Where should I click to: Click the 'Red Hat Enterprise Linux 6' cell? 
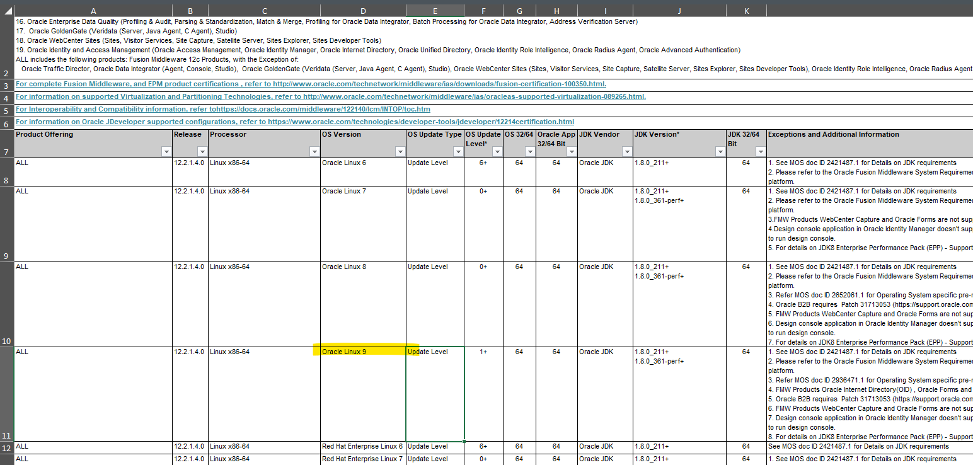(x=363, y=447)
